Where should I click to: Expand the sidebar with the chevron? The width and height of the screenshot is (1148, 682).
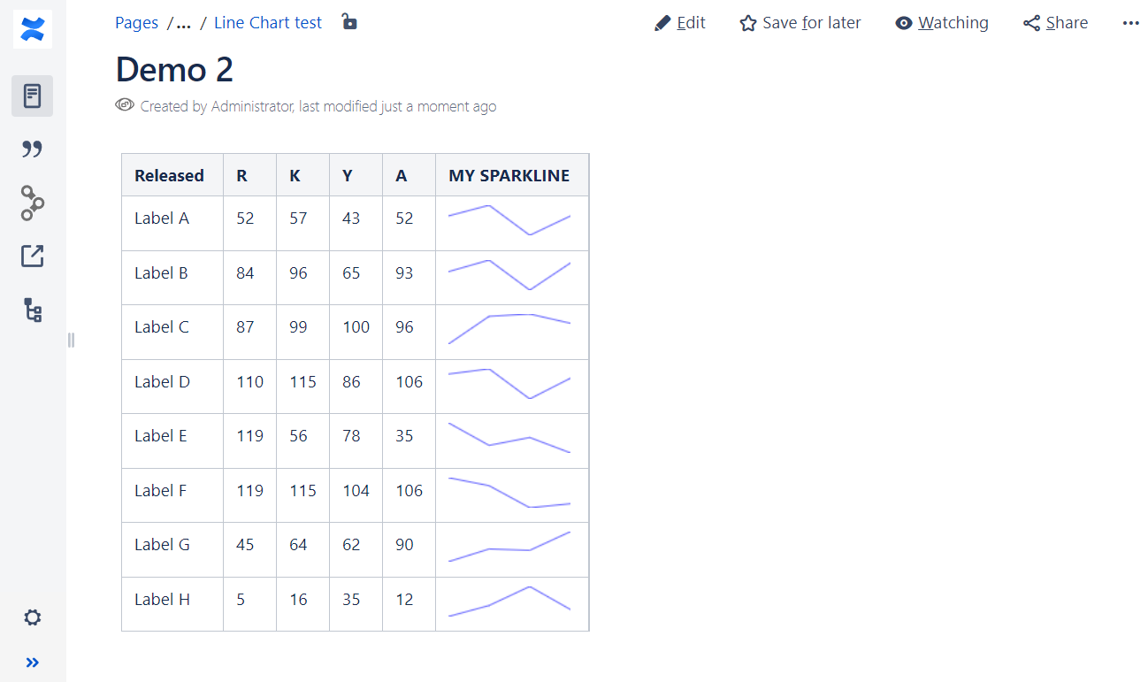[33, 662]
